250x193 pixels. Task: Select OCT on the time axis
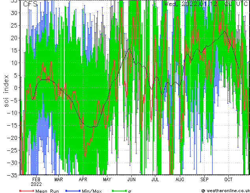coord(228,179)
